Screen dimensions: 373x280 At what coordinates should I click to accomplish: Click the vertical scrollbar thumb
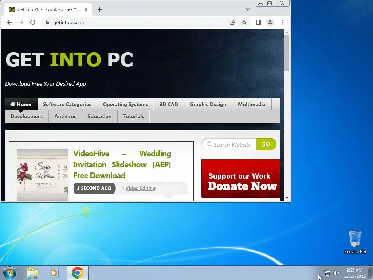[x=287, y=53]
